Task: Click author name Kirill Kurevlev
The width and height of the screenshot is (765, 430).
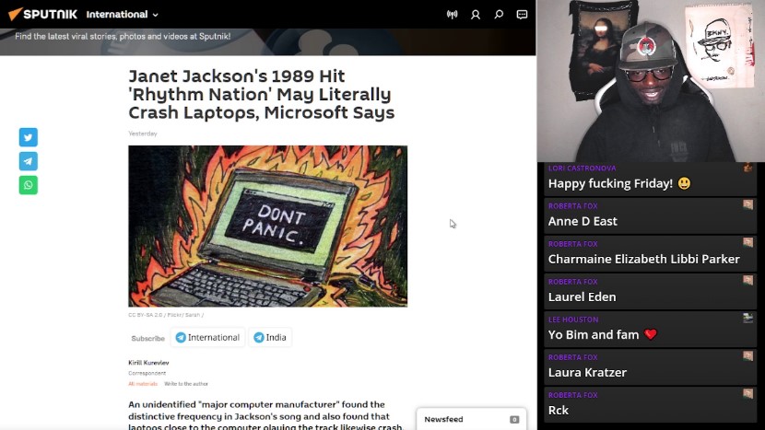Action: tap(149, 363)
